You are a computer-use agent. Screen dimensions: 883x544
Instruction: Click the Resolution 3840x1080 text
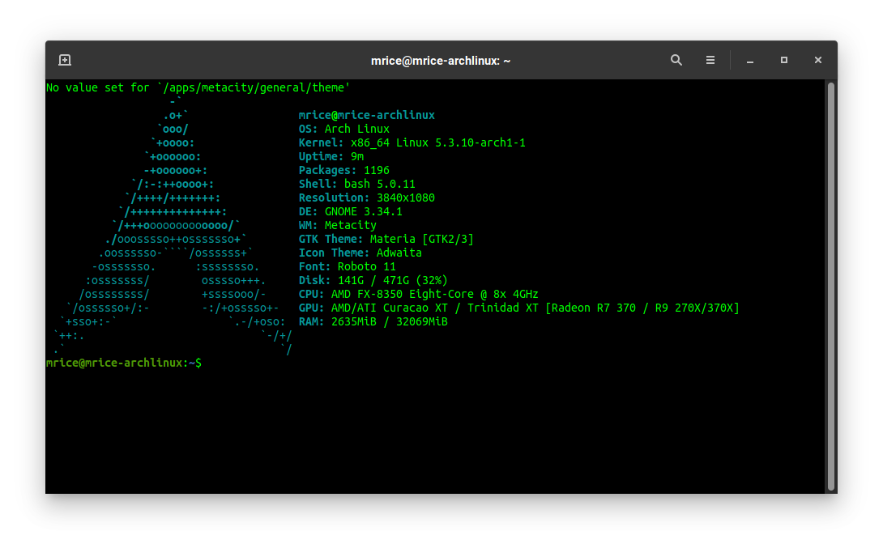click(x=367, y=198)
